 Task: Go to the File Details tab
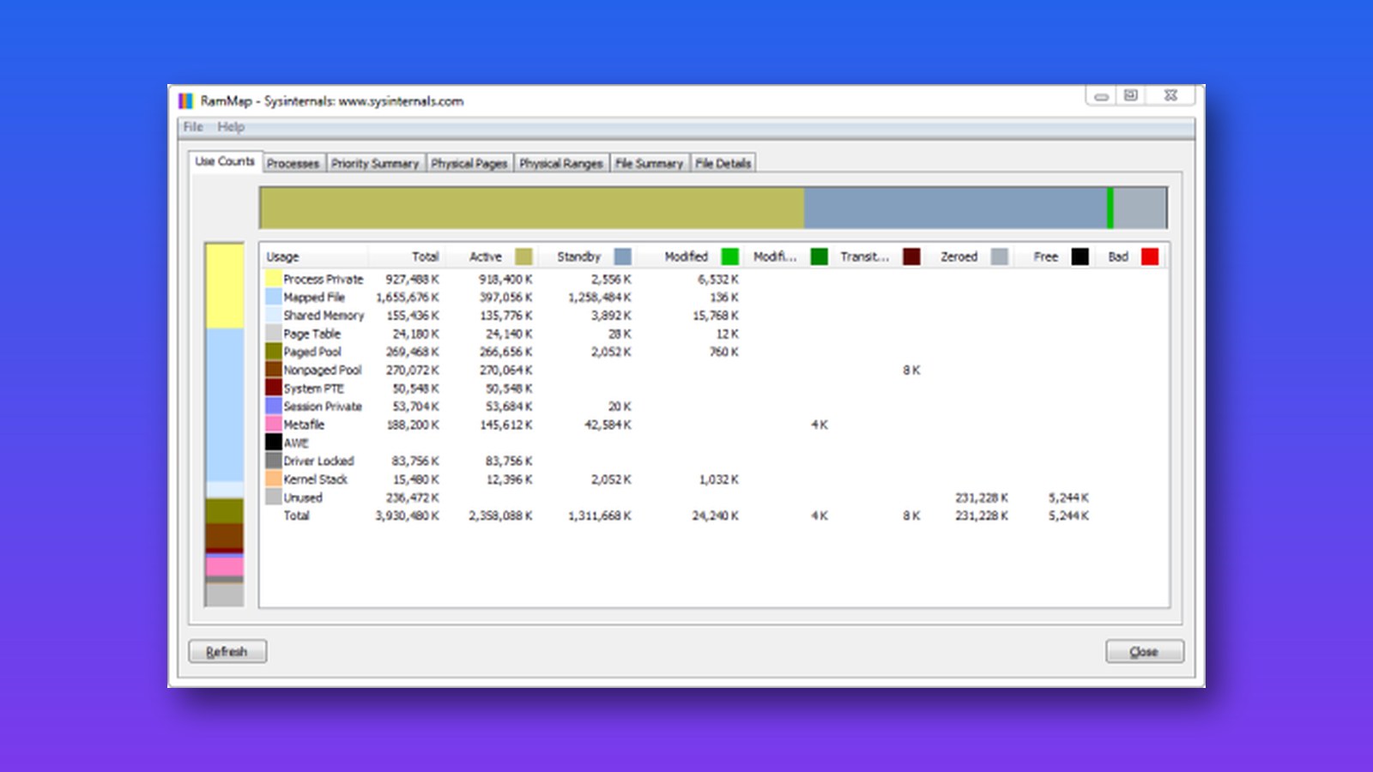[x=723, y=163]
